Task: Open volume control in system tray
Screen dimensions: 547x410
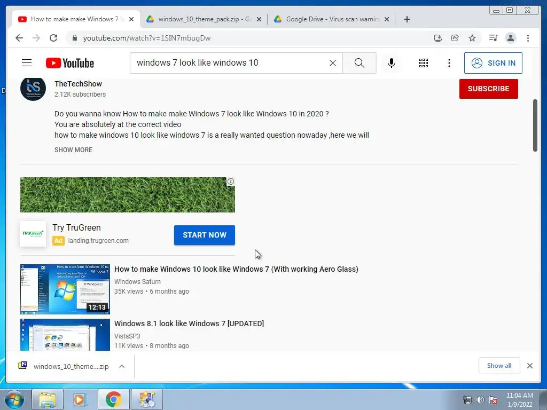Action: (480, 400)
